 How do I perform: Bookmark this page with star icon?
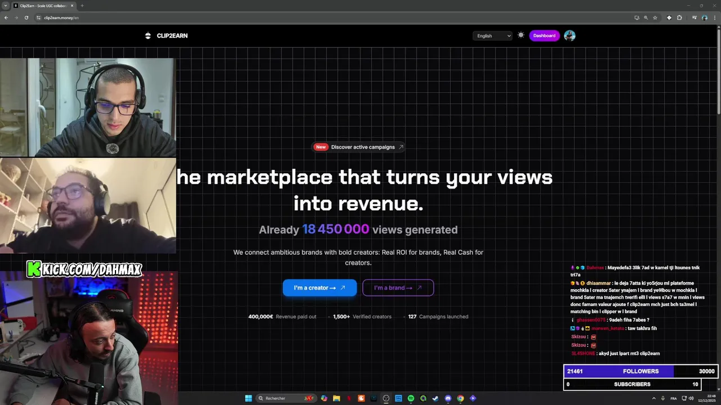pyautogui.click(x=655, y=17)
